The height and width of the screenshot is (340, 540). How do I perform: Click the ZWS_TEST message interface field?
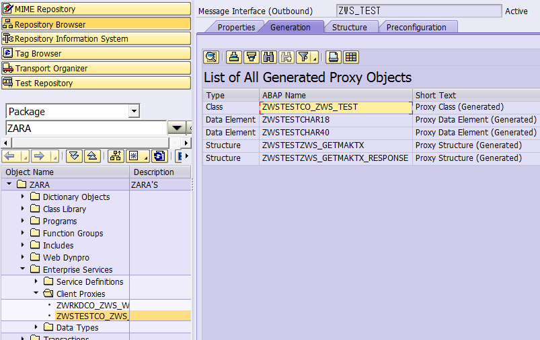point(419,11)
